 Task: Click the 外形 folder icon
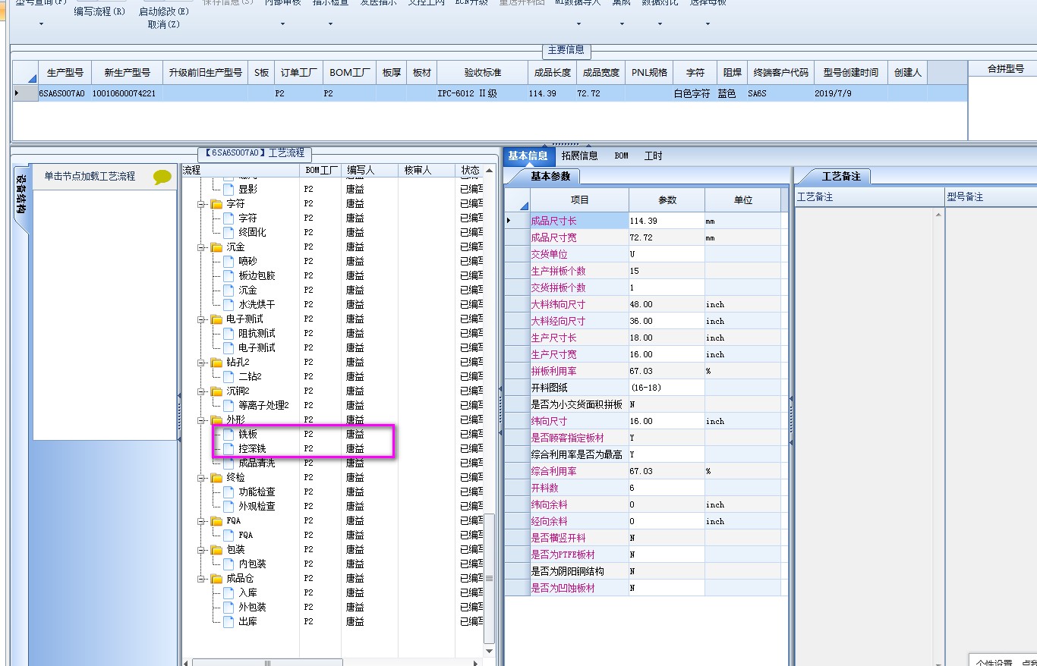[x=216, y=419]
